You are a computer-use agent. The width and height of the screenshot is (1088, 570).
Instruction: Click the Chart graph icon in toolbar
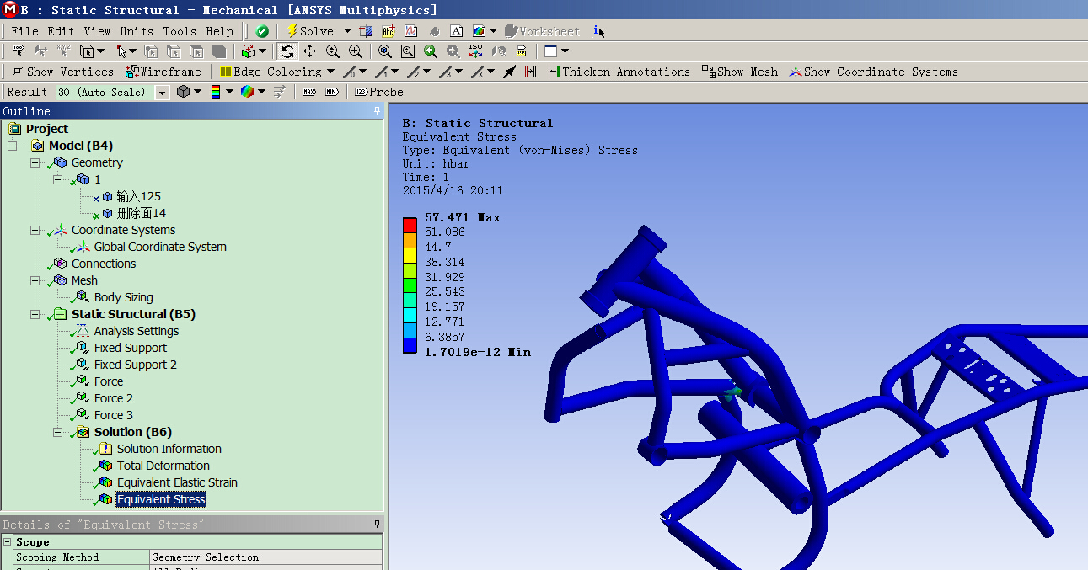coord(411,31)
